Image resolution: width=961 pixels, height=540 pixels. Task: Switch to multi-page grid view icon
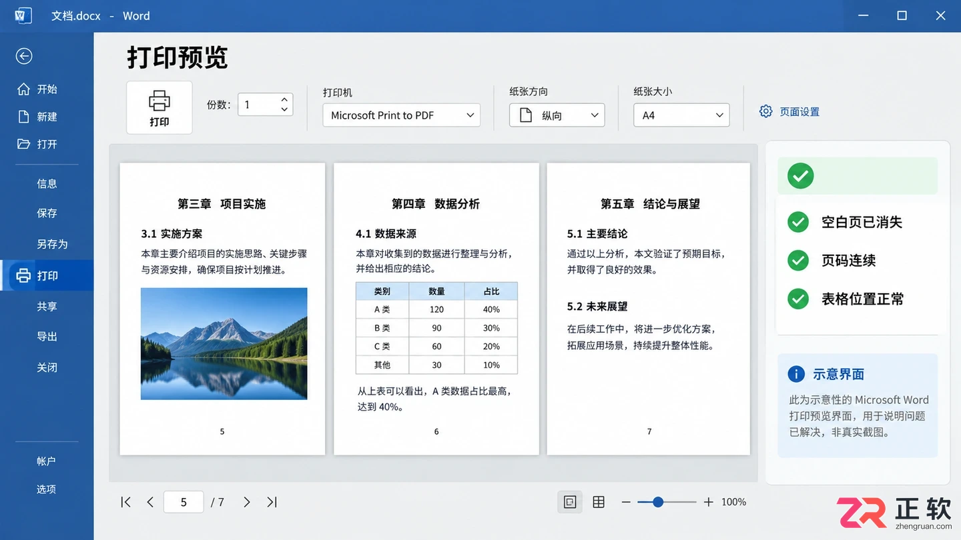[599, 502]
